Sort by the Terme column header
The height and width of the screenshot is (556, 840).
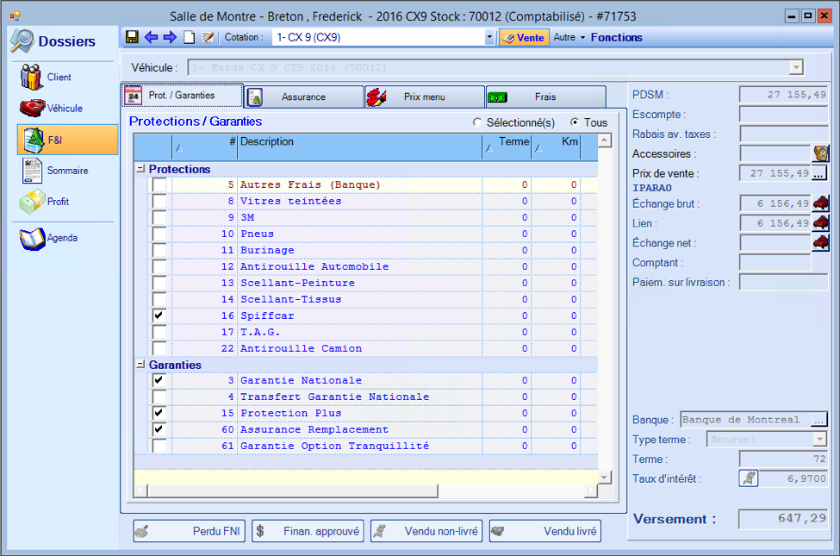(x=507, y=147)
